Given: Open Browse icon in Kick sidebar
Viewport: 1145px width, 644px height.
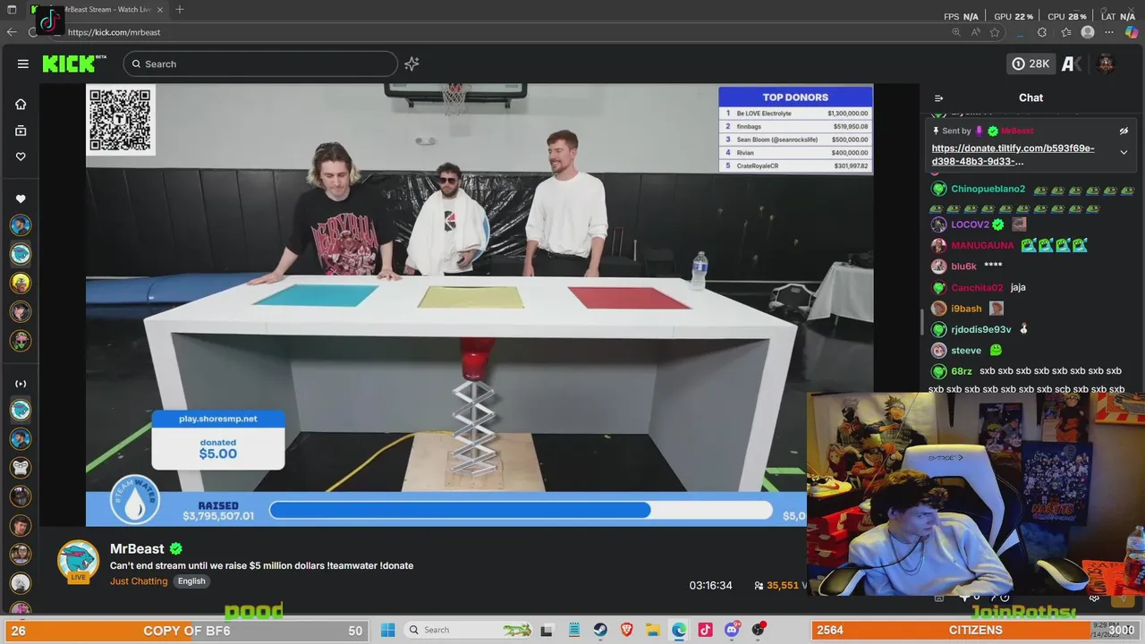Looking at the screenshot, I should 21,131.
